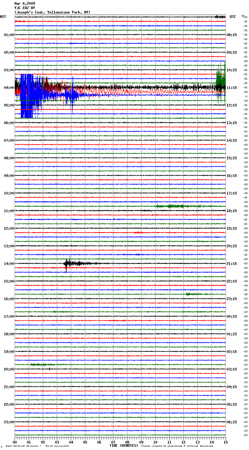Select the 06:00 MST row label
Image resolution: width=249 pixels, height=450 pixels.
pyautogui.click(x=9, y=123)
